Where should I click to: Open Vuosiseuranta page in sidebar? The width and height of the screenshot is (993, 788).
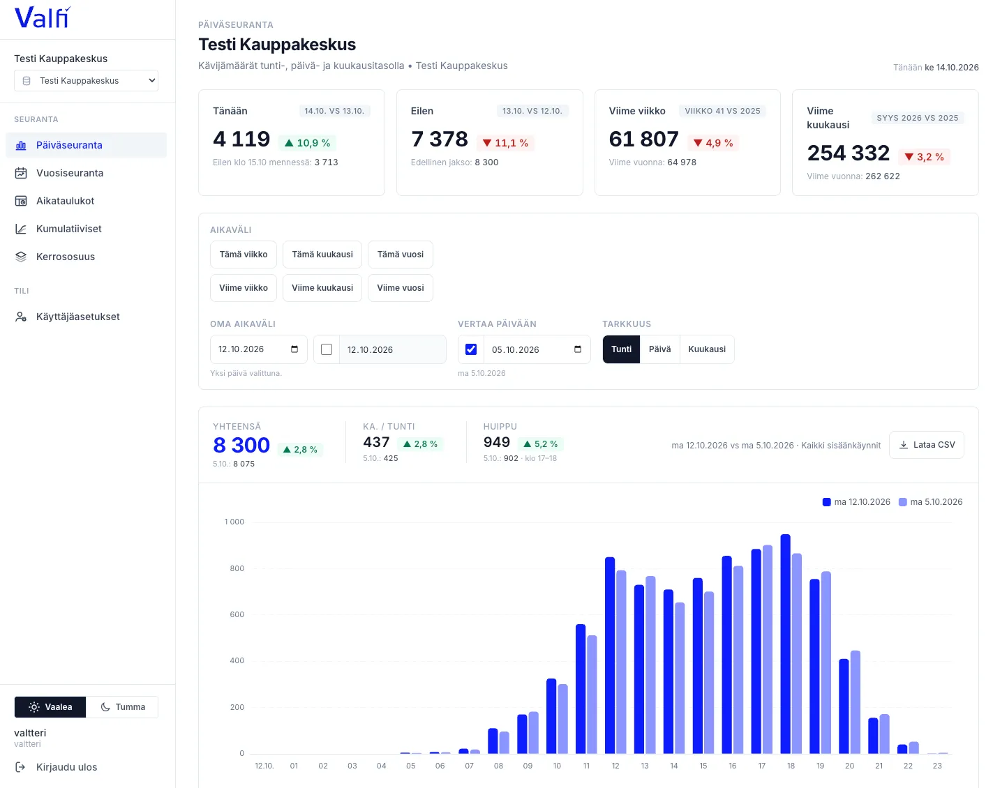(87, 173)
